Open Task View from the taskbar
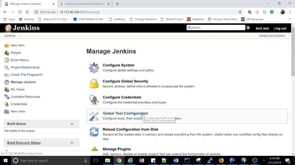The height and width of the screenshot is (165, 295). [x=96, y=160]
